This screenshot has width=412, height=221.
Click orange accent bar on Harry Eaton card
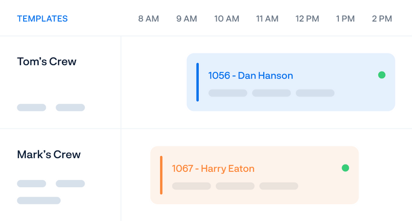click(161, 175)
